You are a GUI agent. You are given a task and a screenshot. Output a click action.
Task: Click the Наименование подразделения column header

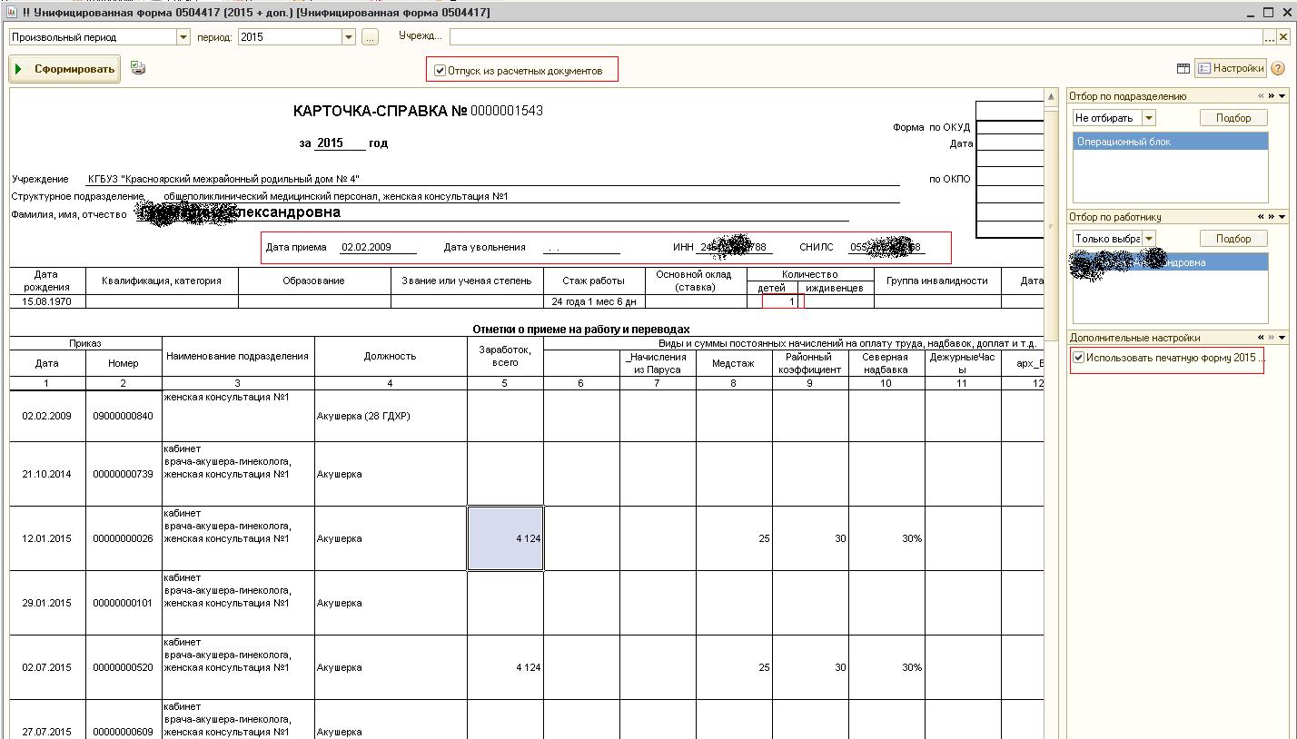238,356
